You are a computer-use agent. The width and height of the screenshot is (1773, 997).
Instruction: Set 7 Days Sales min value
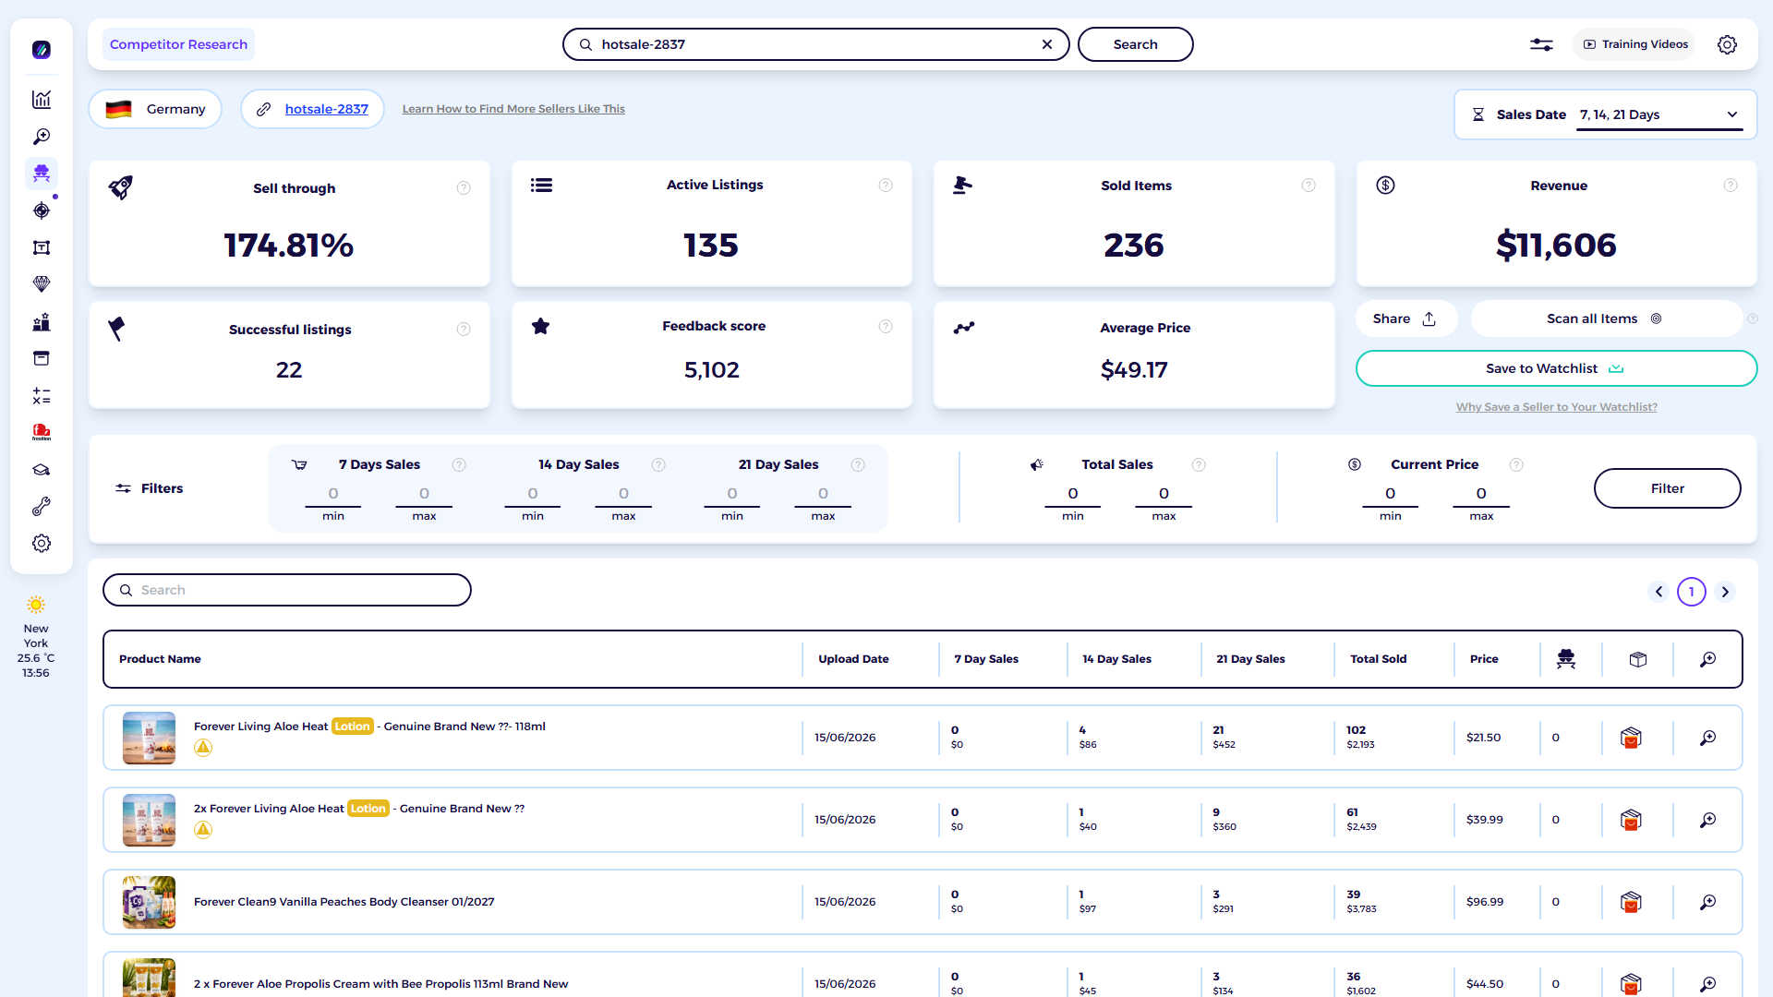click(333, 494)
